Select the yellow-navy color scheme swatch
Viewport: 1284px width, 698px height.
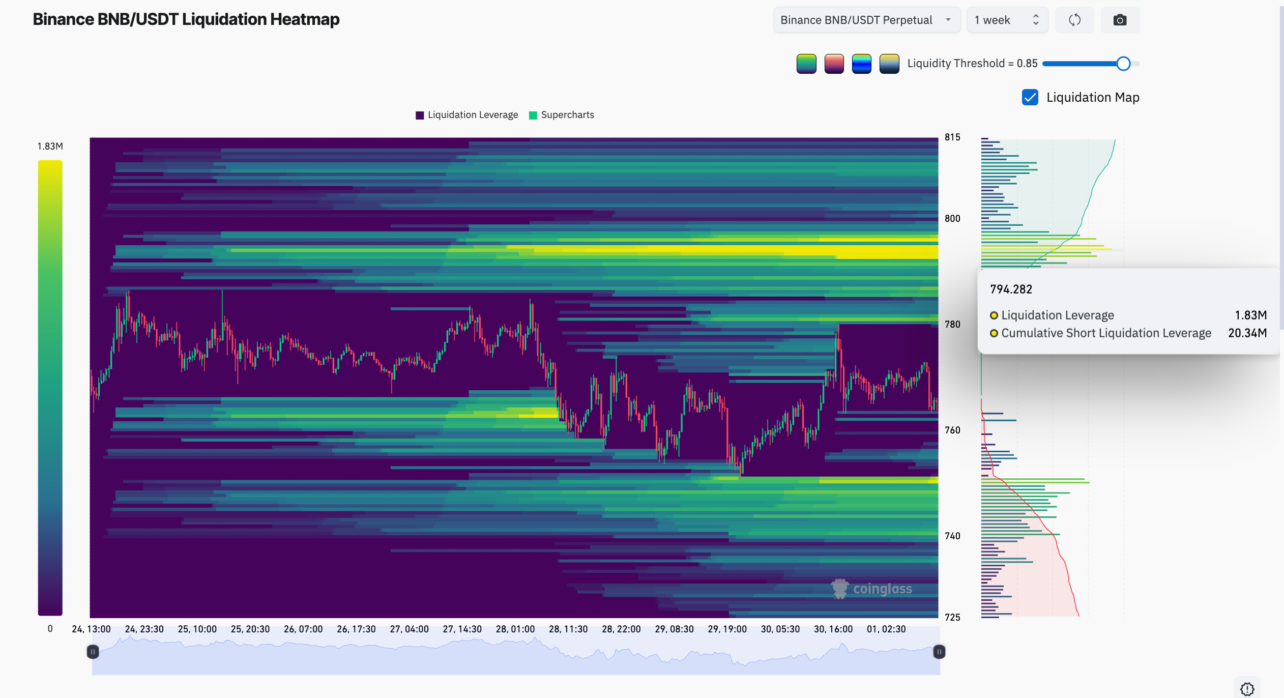[889, 64]
